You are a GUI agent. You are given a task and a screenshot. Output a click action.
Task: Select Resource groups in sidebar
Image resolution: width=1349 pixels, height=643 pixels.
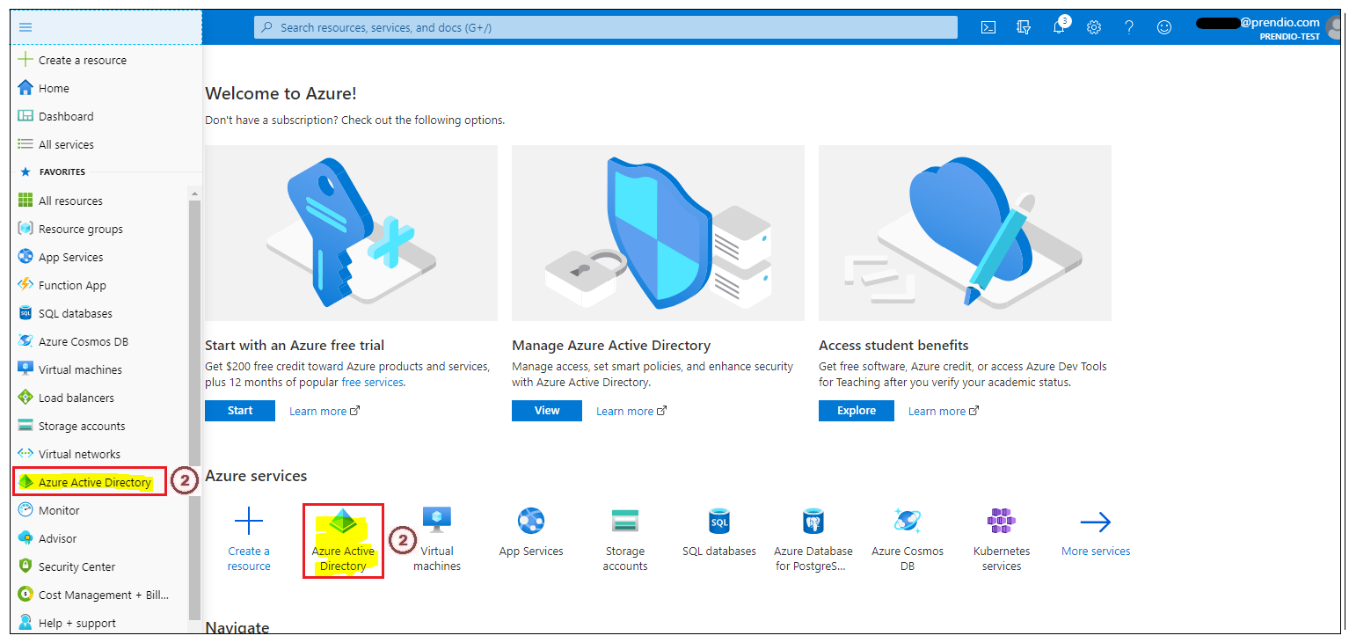point(80,229)
